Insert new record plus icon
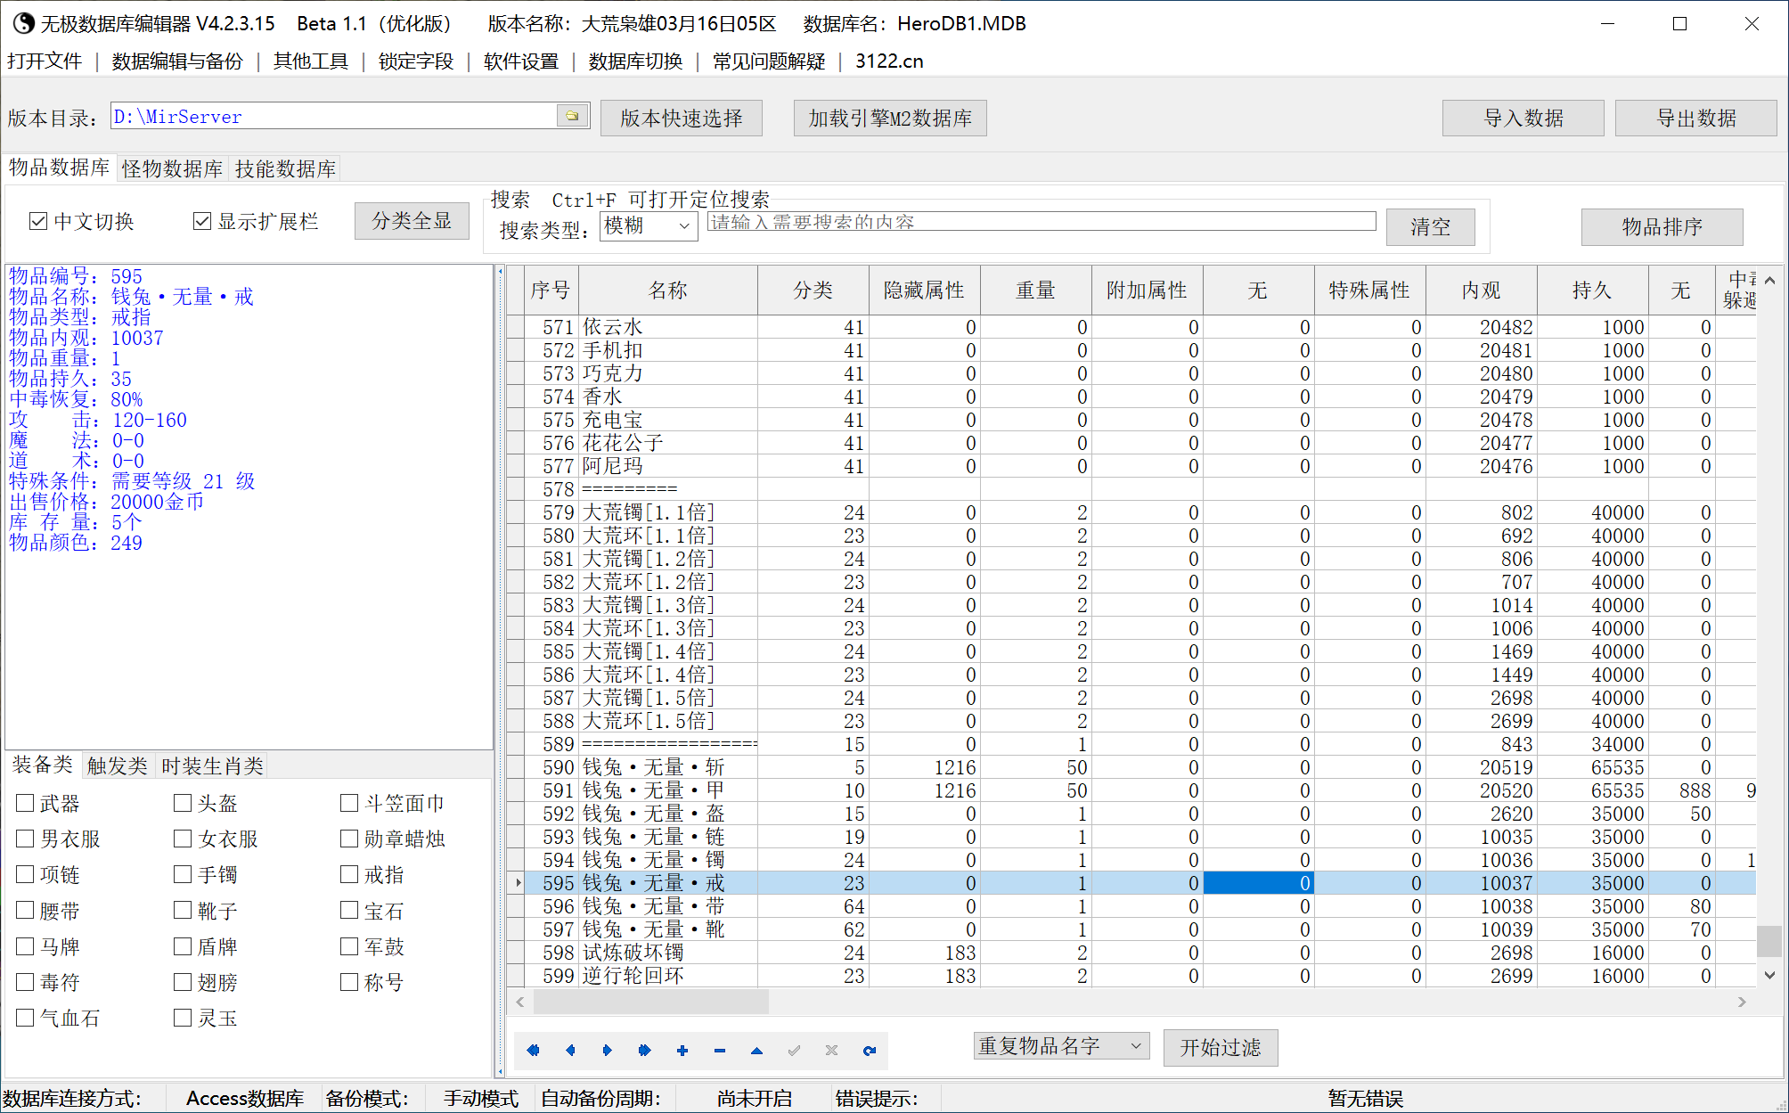This screenshot has width=1789, height=1113. 682,1051
